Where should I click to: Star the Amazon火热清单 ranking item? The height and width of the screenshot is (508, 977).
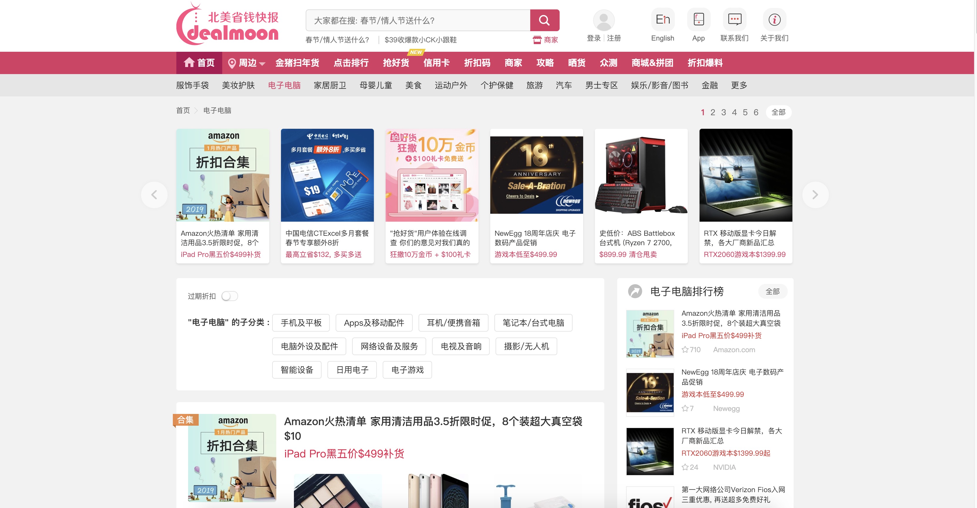pos(685,350)
